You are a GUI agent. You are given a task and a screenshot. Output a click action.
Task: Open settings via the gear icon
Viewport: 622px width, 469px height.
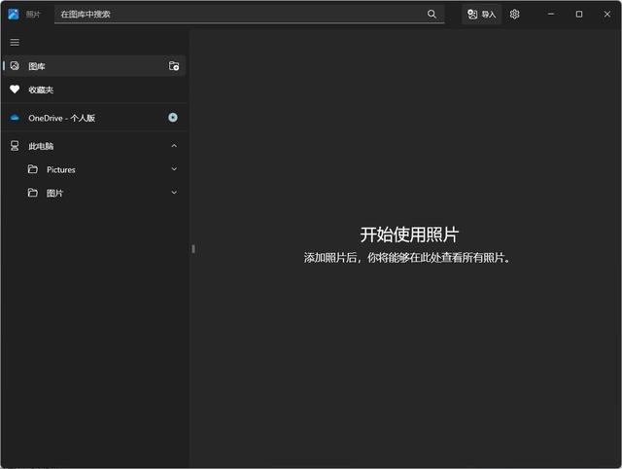click(x=514, y=15)
